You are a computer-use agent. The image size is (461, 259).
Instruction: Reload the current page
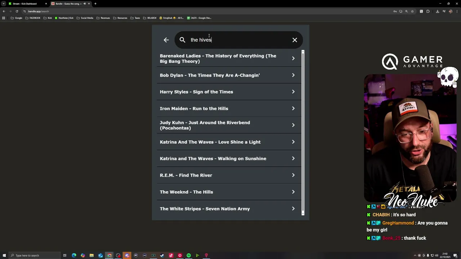17,11
